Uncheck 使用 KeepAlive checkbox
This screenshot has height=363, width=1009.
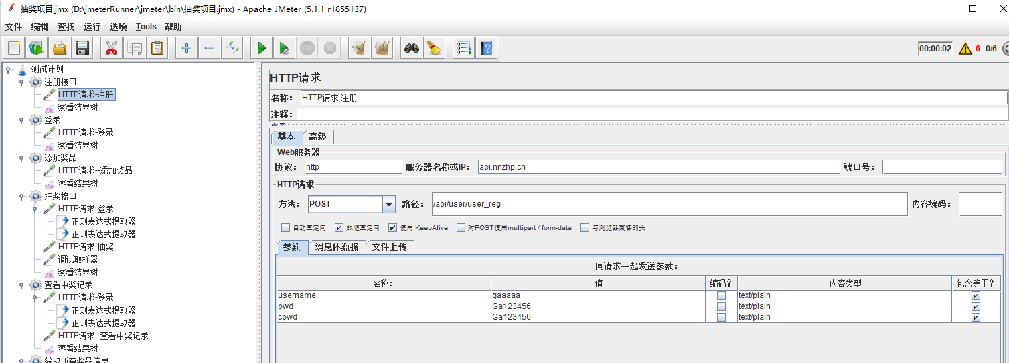click(x=392, y=227)
